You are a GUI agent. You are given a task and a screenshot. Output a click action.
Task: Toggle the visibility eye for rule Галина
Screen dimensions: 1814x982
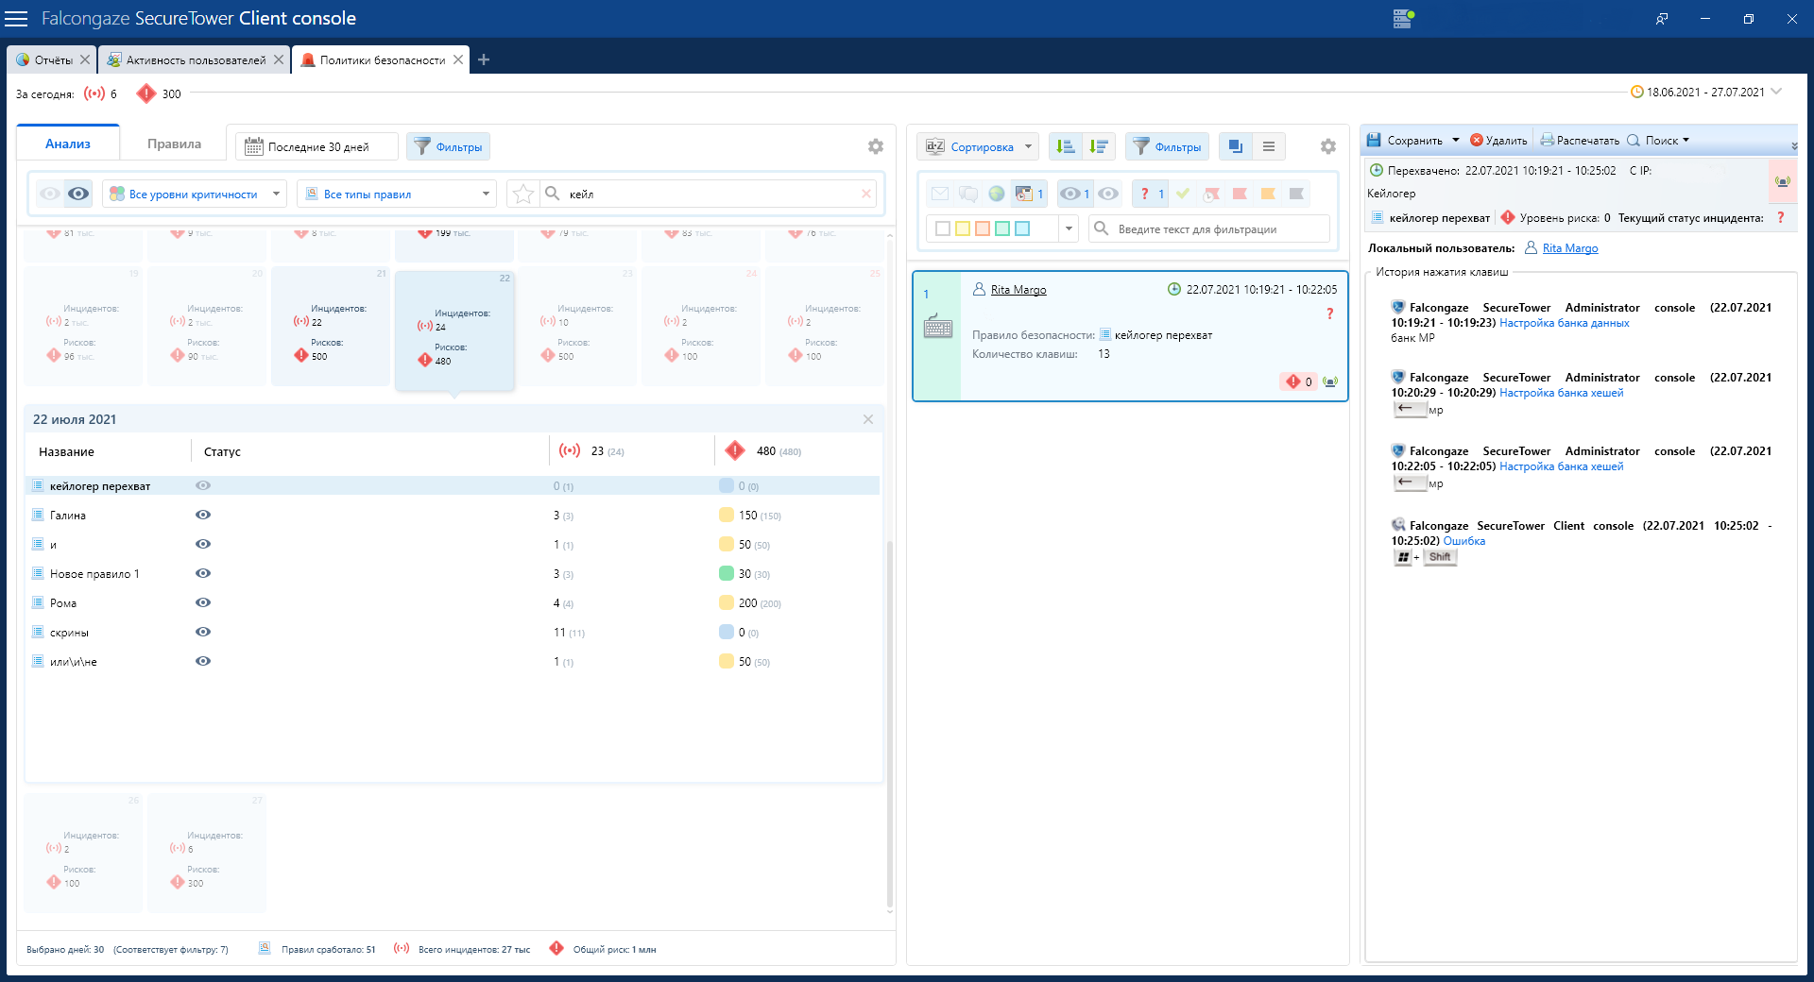[202, 515]
